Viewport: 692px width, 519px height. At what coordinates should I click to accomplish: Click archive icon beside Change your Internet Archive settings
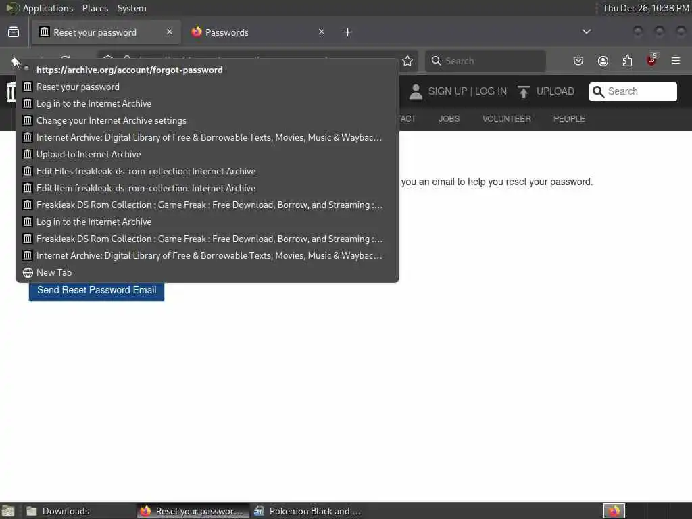tap(27, 120)
